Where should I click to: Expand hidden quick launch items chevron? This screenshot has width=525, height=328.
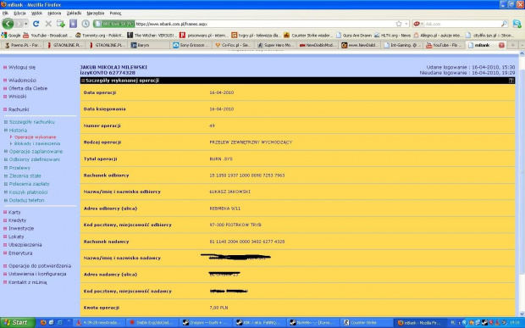[x=69, y=321]
